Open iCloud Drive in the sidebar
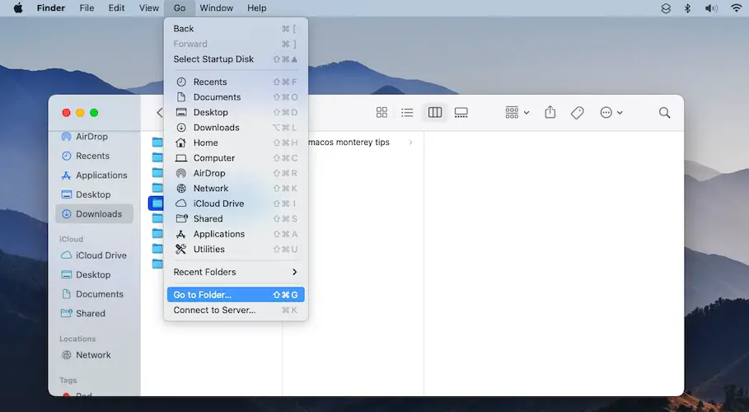The image size is (749, 412). click(x=101, y=255)
